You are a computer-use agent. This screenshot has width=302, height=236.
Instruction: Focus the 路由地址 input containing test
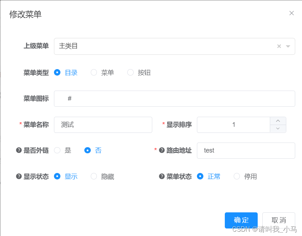[x=246, y=150]
